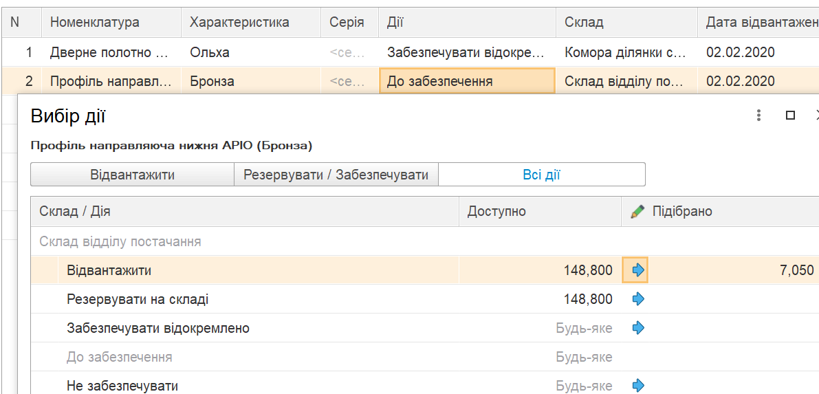Screen dimensions: 819x394
Task: Click blue arrow for Забезпечувати відокремлено
Action: click(x=637, y=328)
